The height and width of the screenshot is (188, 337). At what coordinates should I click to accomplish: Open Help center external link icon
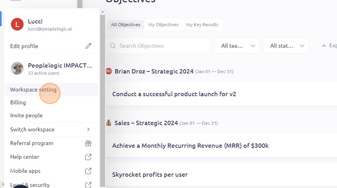coord(88,157)
